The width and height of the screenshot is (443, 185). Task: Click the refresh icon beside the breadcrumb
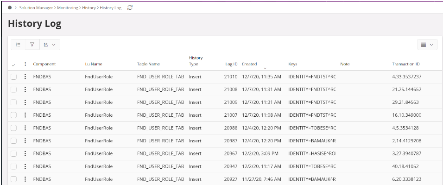point(130,7)
